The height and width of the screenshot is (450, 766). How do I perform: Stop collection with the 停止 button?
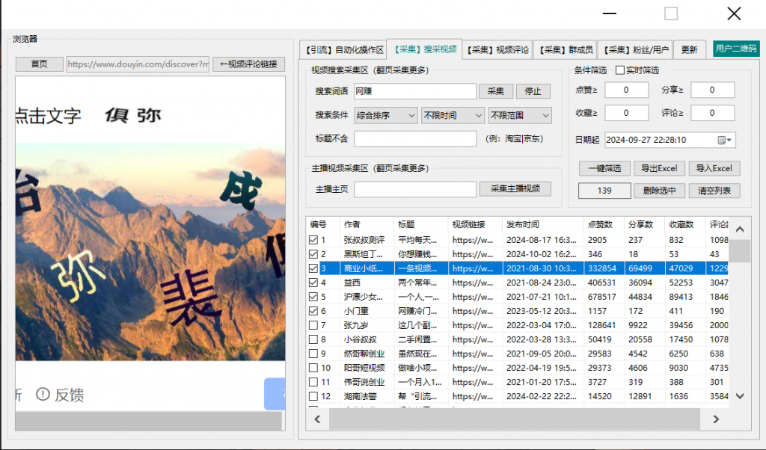tap(533, 91)
